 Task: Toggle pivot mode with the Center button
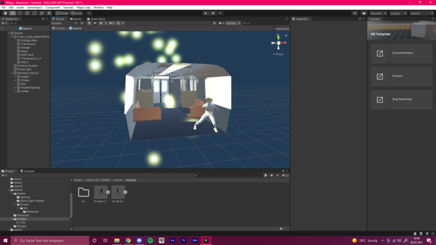62,12
